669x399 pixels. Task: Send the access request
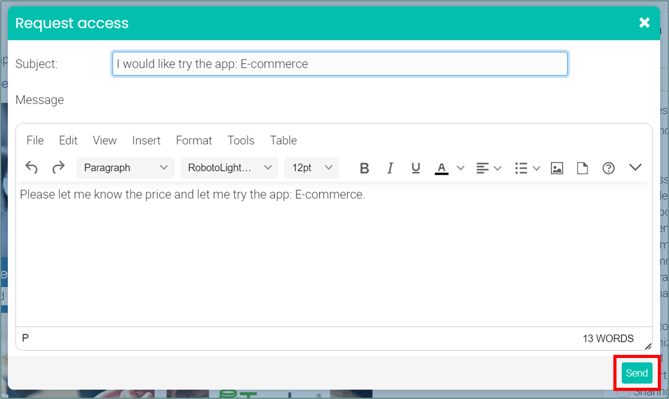click(x=637, y=373)
